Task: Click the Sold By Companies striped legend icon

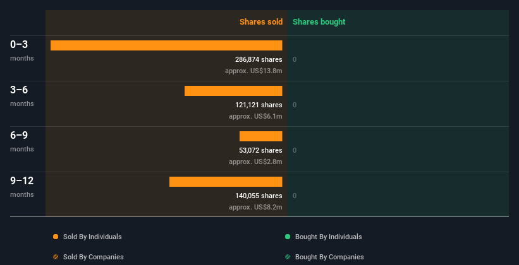Action: pos(56,257)
